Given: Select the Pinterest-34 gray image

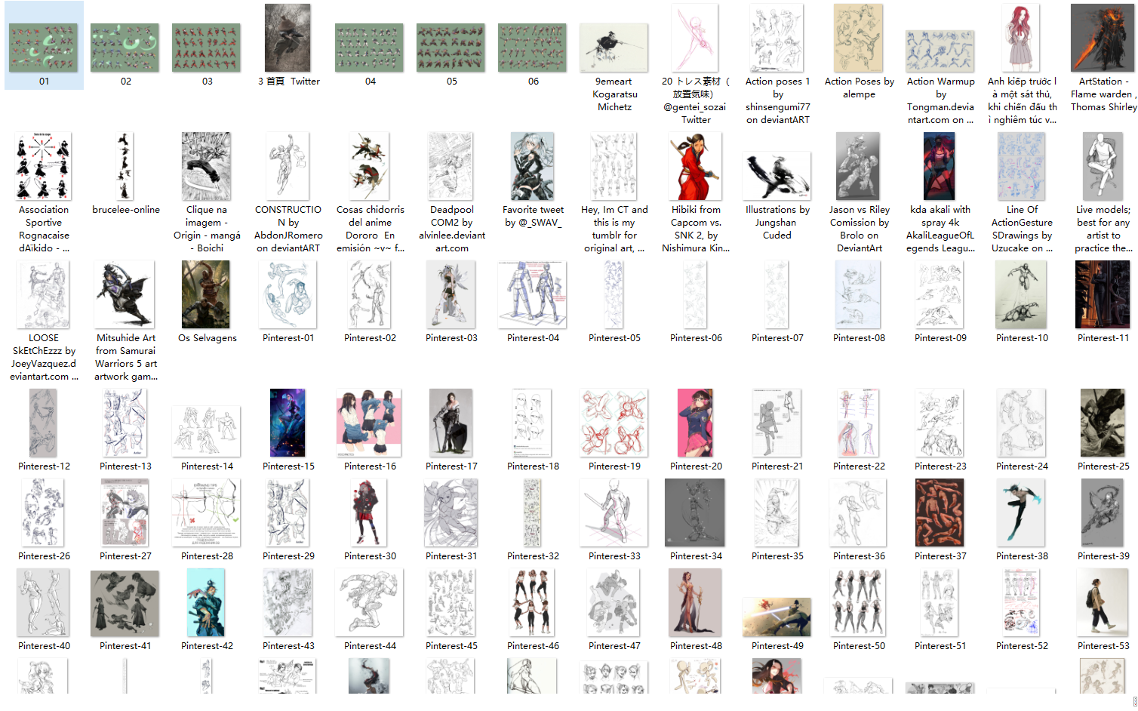Looking at the screenshot, I should 696,512.
